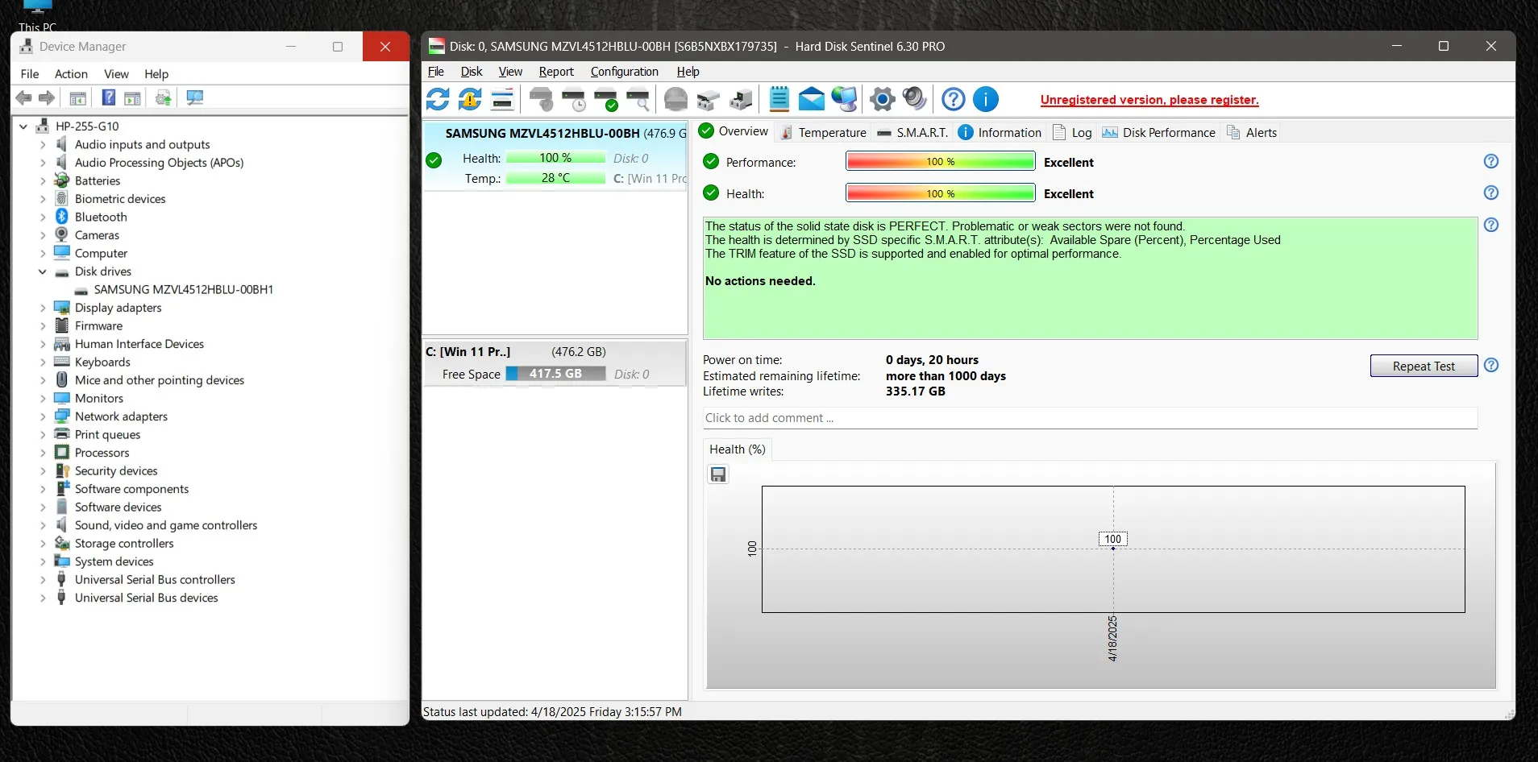This screenshot has width=1538, height=762.
Task: Open the gear configuration icon in Hard Disk Sentinel
Action: click(x=882, y=99)
